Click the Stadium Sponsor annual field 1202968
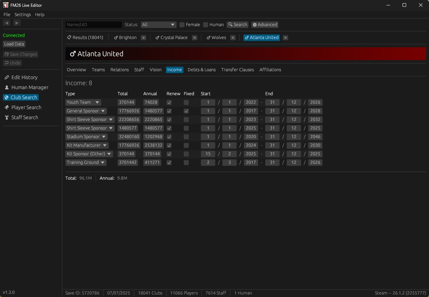The image size is (429, 297). click(x=153, y=137)
